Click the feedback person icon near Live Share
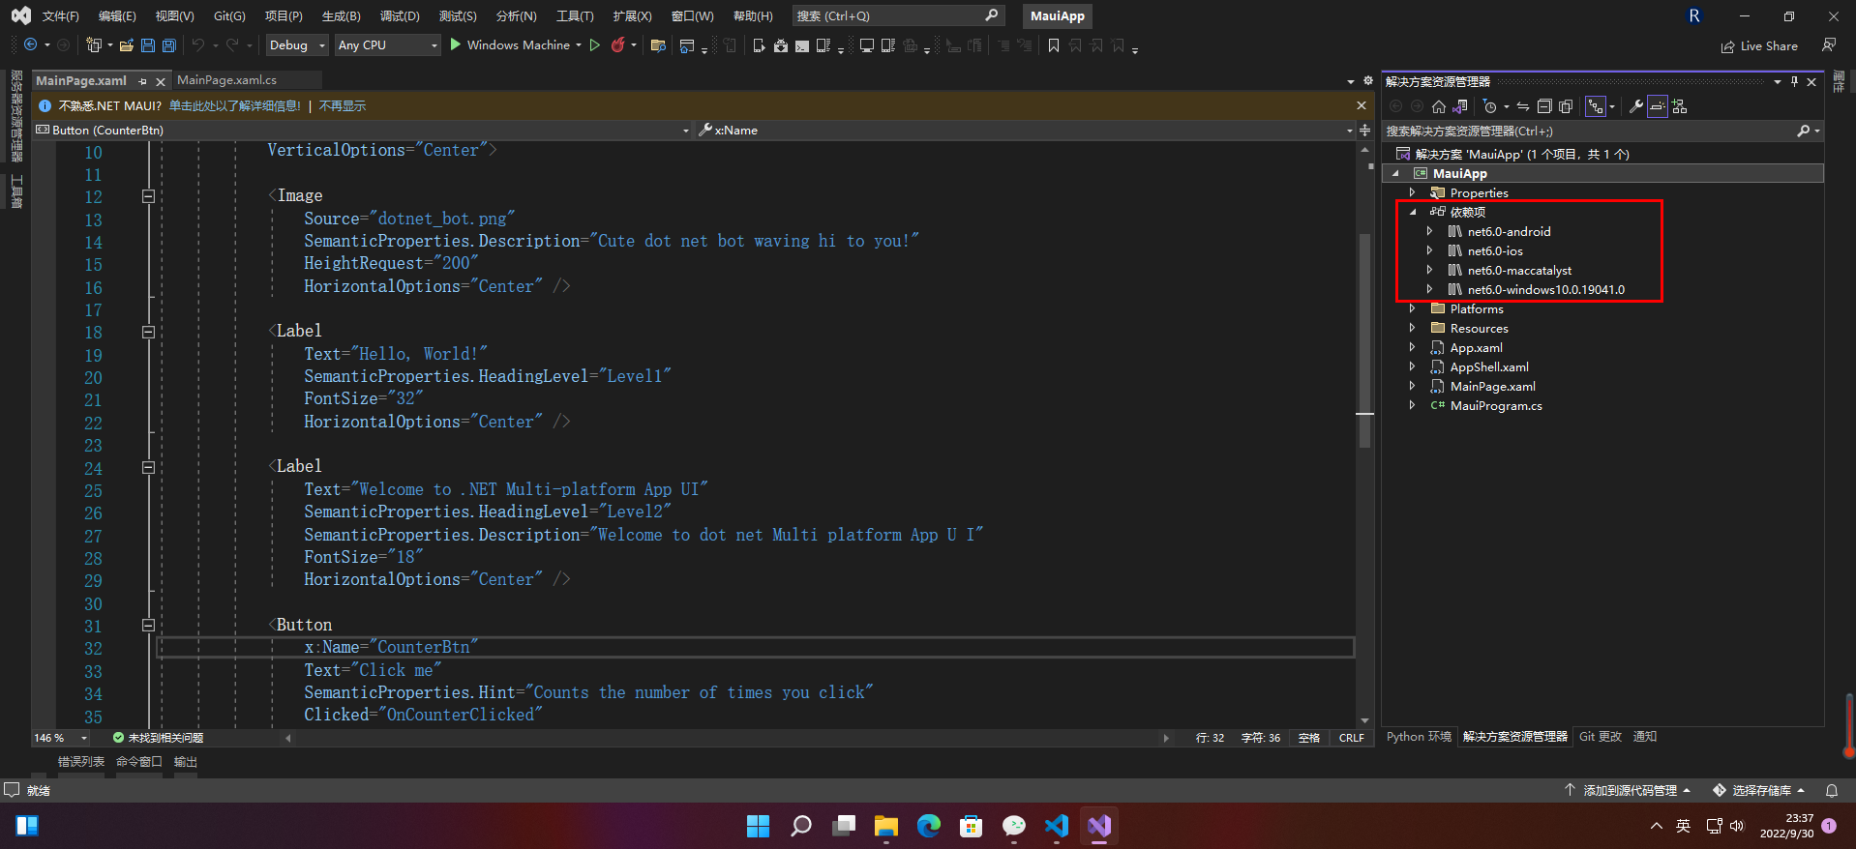The height and width of the screenshot is (849, 1856). click(x=1829, y=45)
